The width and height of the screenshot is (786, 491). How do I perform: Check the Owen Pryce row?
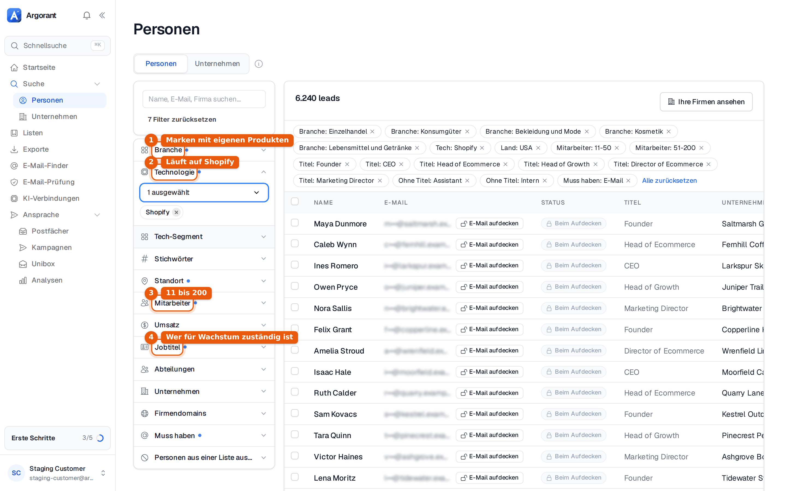(x=294, y=286)
